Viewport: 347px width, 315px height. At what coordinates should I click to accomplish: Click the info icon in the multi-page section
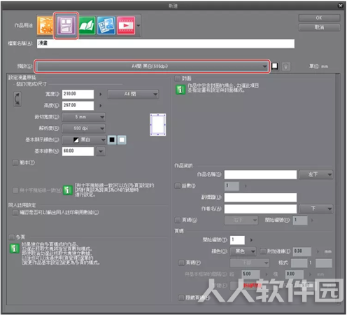pos(14,248)
